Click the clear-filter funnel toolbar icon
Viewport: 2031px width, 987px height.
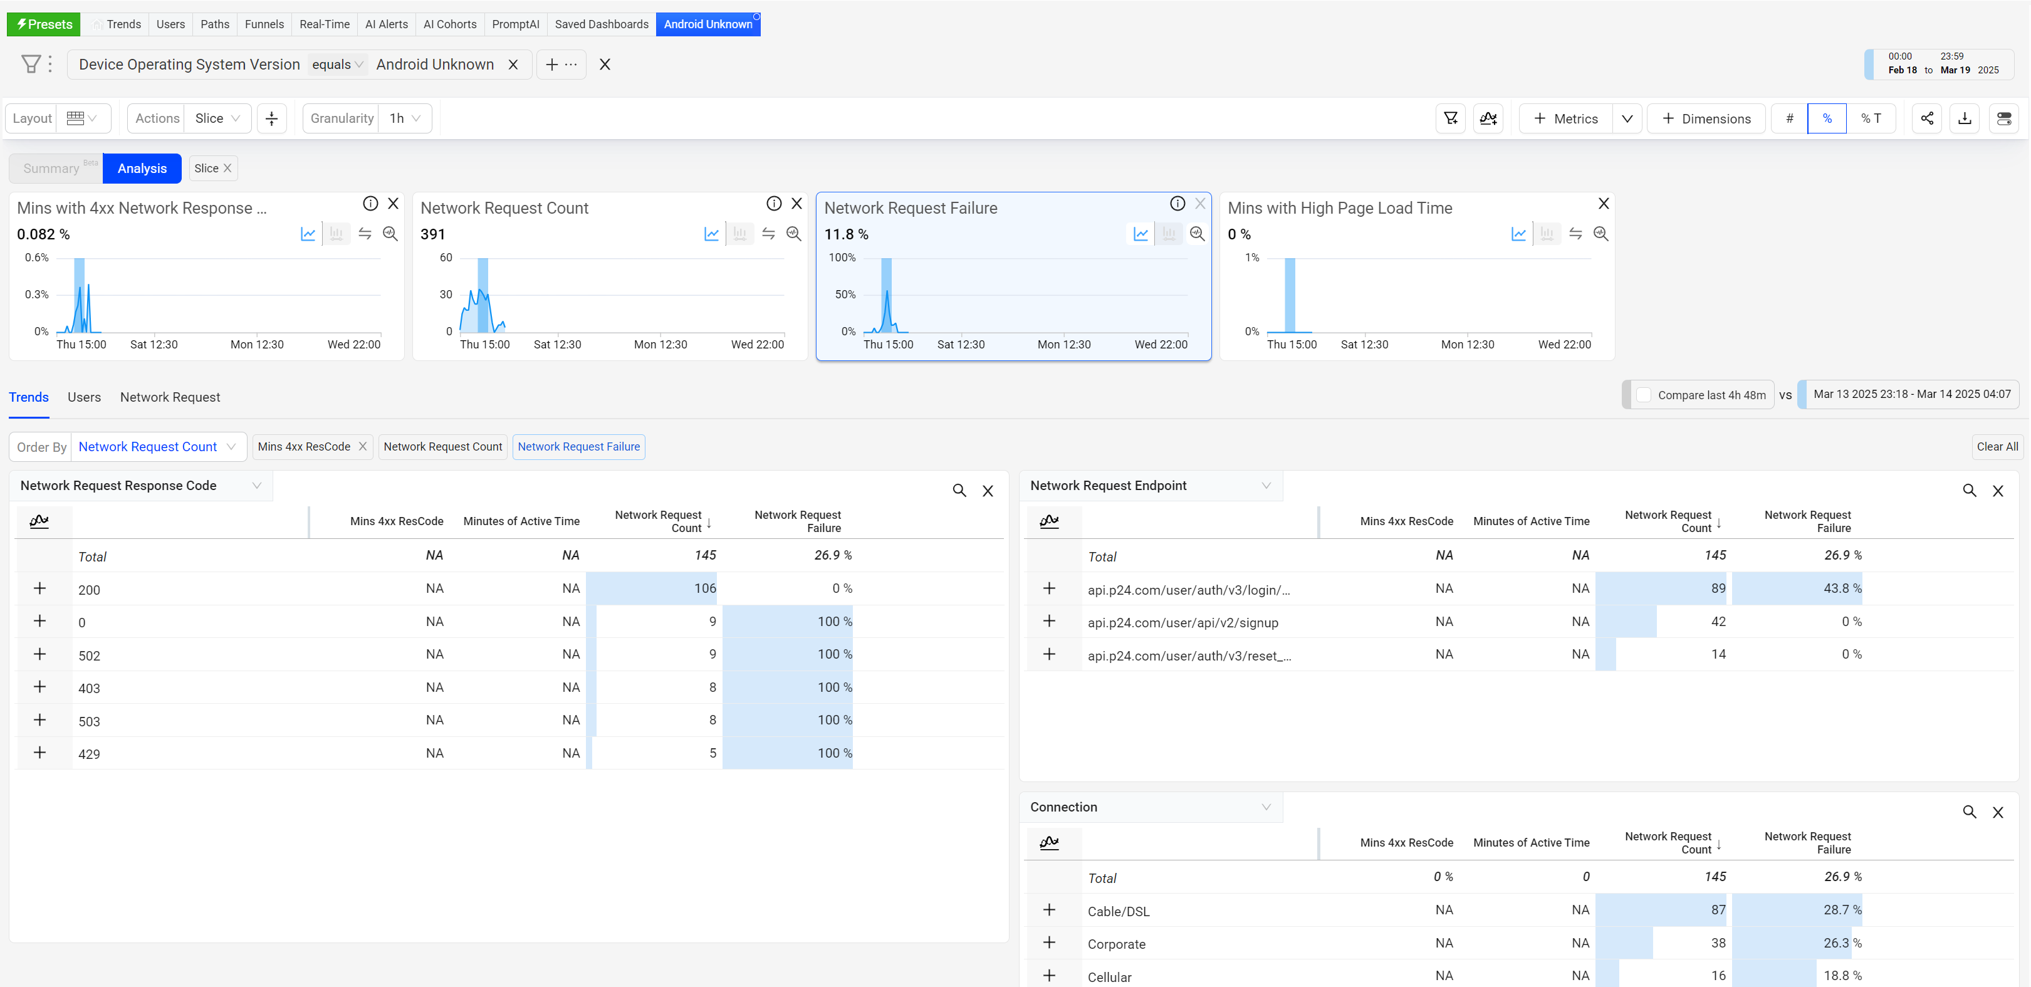point(1451,118)
